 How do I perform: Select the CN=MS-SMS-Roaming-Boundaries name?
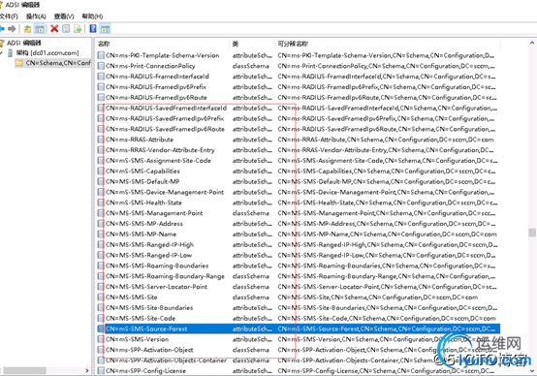[x=157, y=266]
